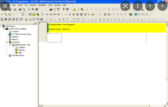
Task: Click the selected ladder cell in rung 0
Action: (54, 38)
